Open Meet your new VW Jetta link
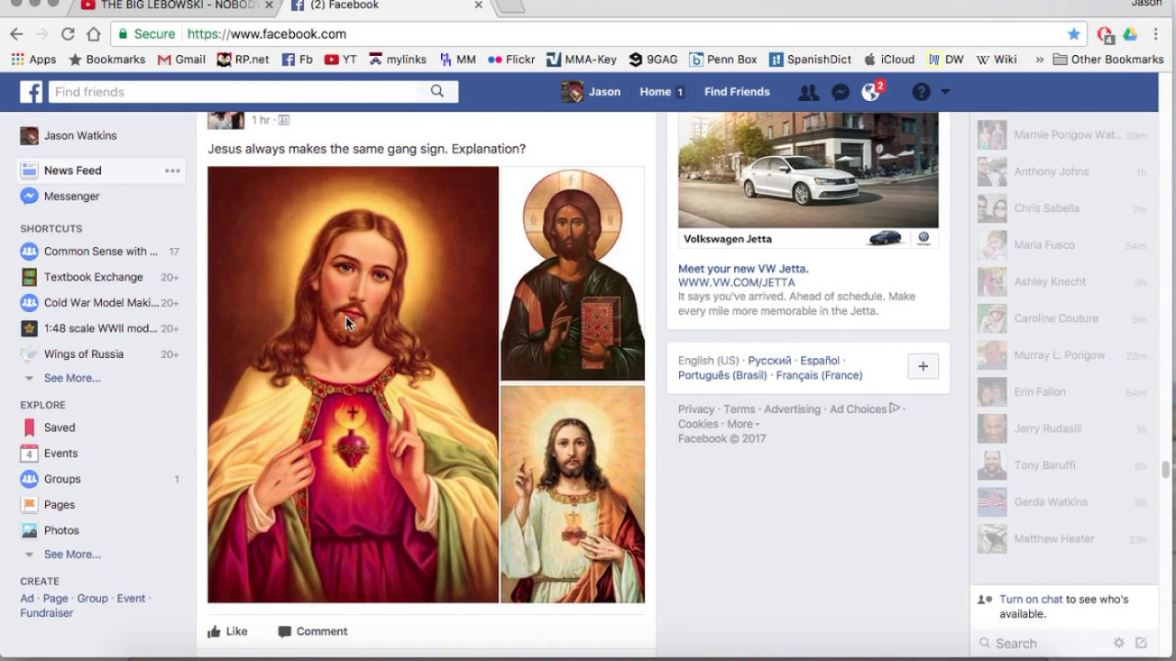Viewport: 1176px width, 661px height. click(743, 269)
